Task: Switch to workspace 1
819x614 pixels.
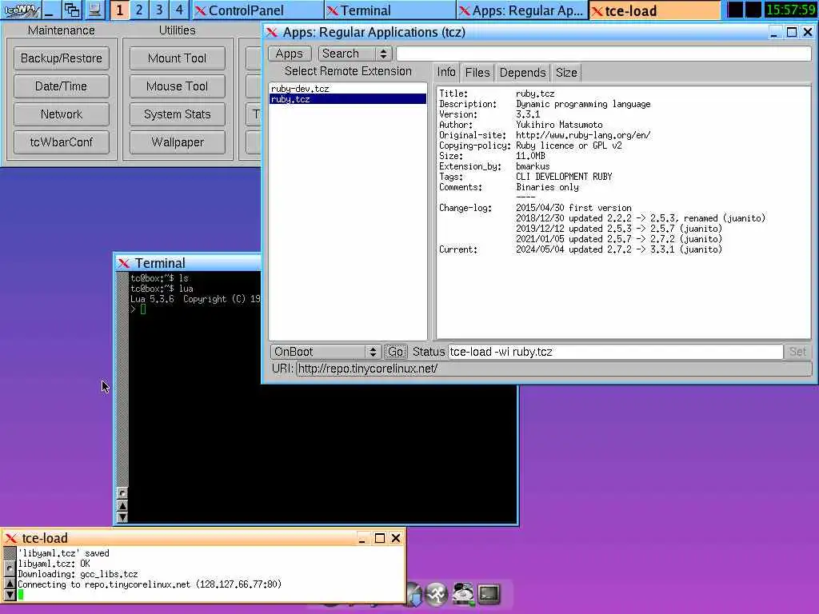Action: click(120, 10)
